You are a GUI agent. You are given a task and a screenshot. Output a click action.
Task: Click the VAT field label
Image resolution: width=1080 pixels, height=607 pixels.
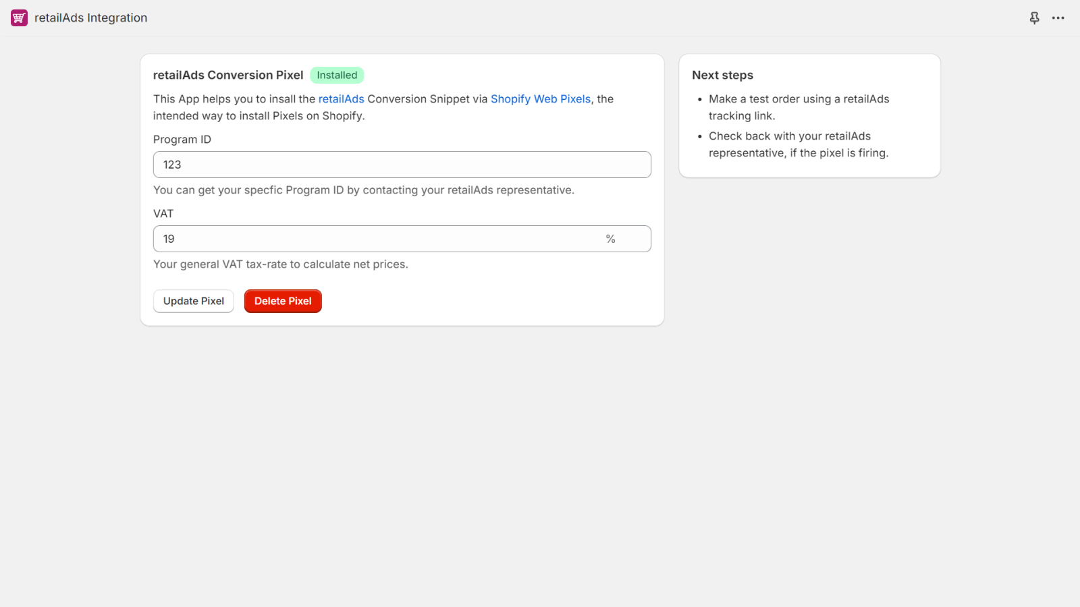[163, 214]
